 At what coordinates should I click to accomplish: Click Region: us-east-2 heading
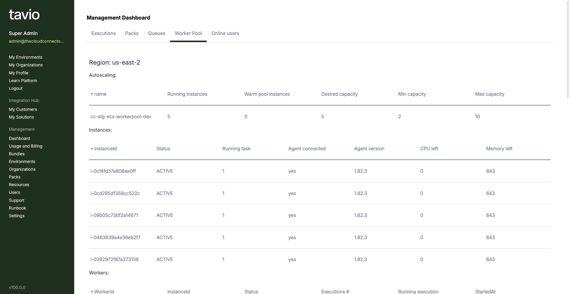pyautogui.click(x=115, y=63)
